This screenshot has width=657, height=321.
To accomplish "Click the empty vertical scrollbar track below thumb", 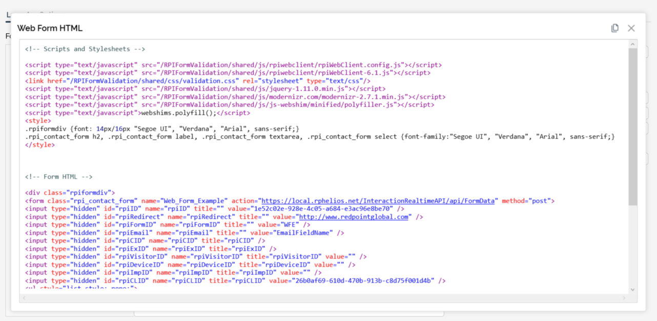I will click(x=633, y=246).
